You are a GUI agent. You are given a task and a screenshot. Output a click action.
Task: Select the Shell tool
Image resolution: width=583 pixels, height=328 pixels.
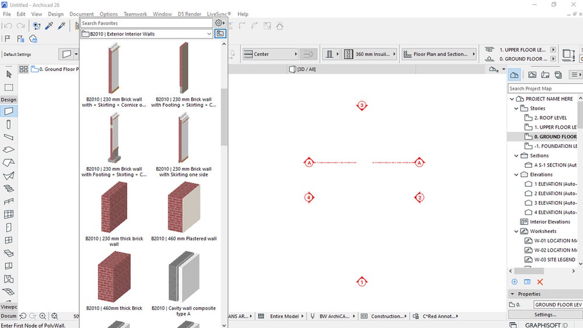[9, 175]
